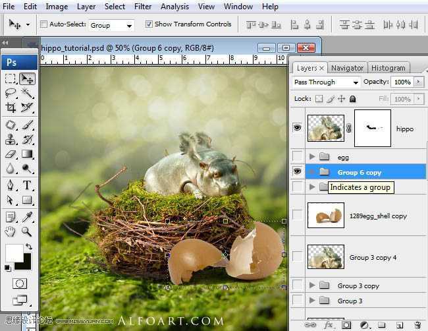Screen dimensions: 428x331
Task: Activate the Zoom tool
Action: pos(27,231)
